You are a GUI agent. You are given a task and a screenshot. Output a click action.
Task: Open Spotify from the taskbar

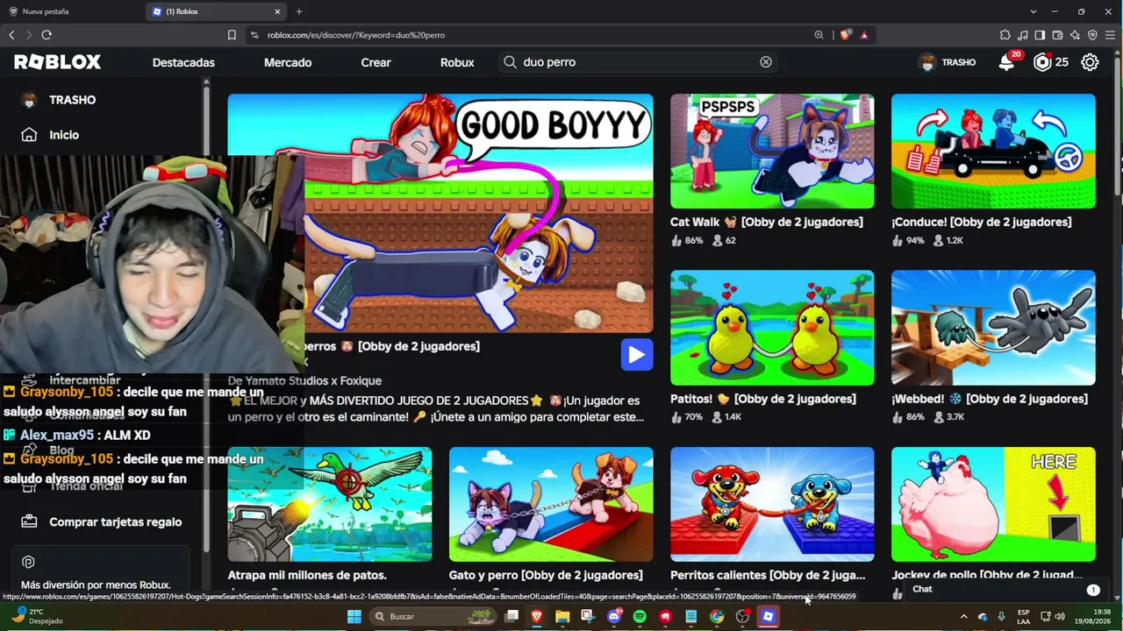click(640, 616)
